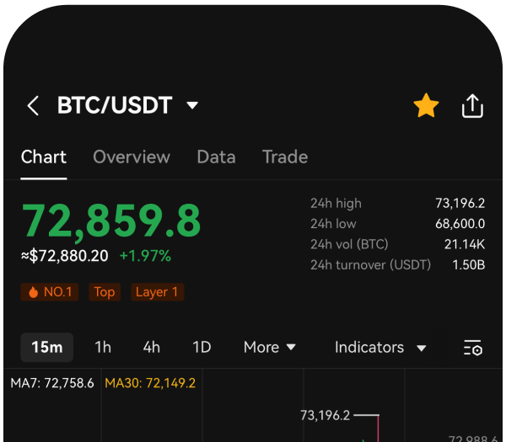Tap the Top tag
The width and height of the screenshot is (506, 442).
[105, 292]
